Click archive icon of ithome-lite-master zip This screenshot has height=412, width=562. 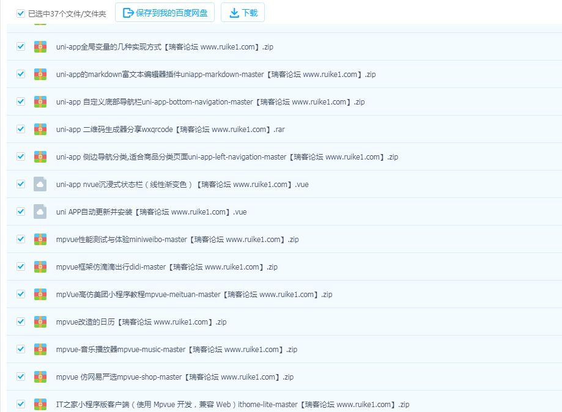coord(40,404)
